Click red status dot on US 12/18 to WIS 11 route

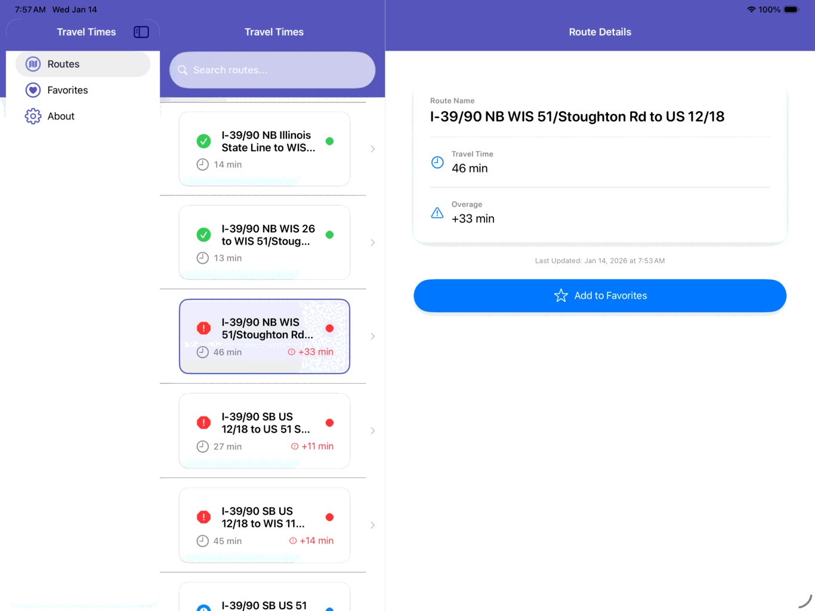[x=329, y=517]
